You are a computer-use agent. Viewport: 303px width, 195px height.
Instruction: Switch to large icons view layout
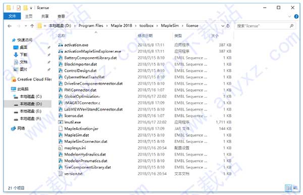click(x=295, y=187)
